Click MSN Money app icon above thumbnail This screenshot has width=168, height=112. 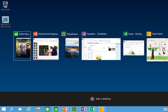(x=16, y=34)
